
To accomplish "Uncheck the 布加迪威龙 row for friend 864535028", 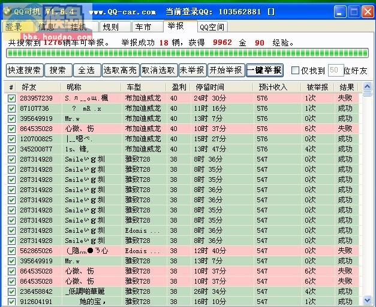I will tap(11, 129).
